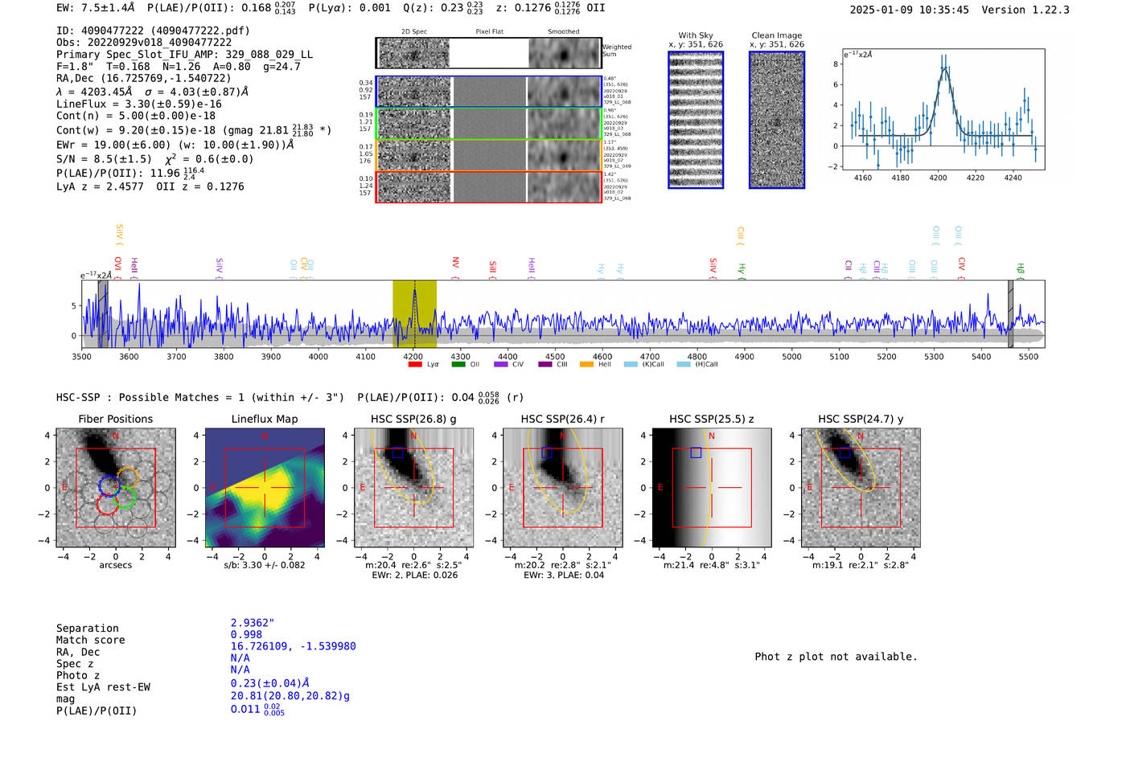1126x766 pixels.
Task: Click the green OII legend swatch
Action: (x=458, y=364)
